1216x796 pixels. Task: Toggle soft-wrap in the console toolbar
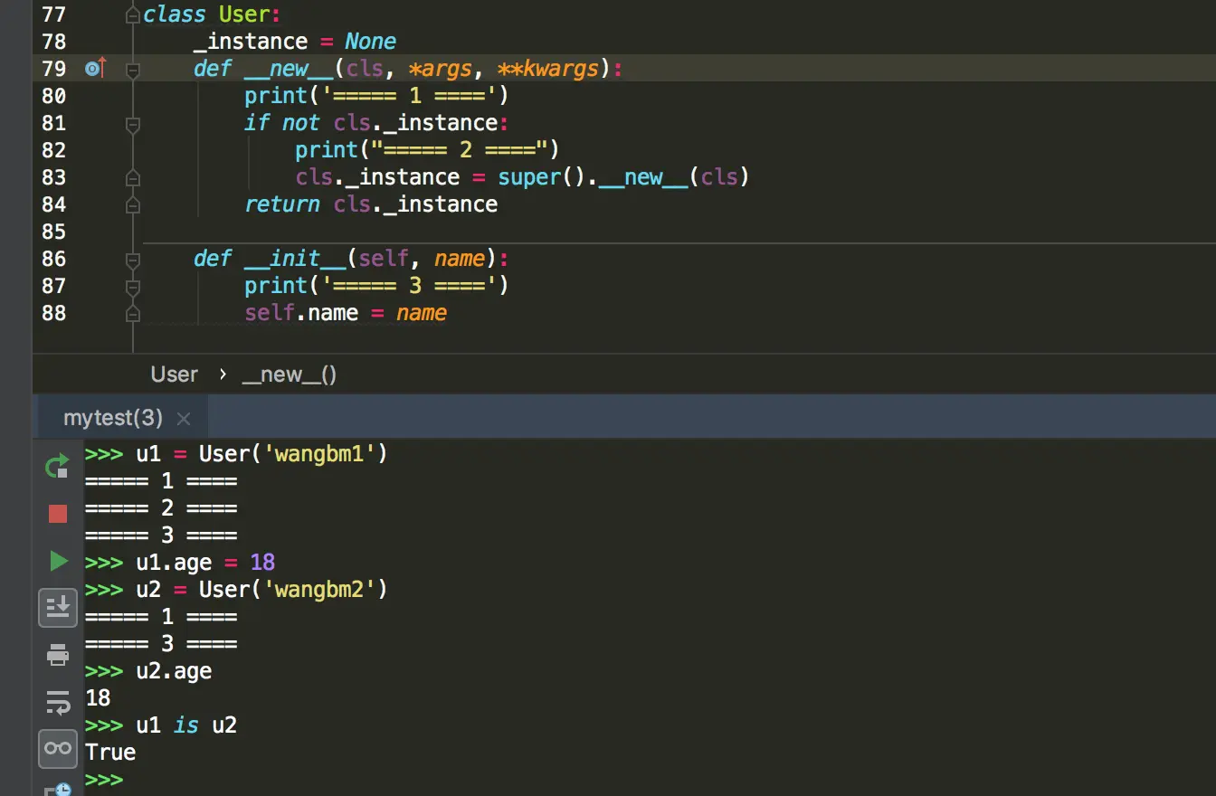[x=58, y=701]
